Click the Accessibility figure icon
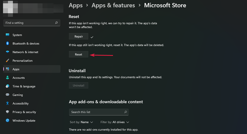Image resolution: width=247 pixels, height=134 pixels. (7, 103)
